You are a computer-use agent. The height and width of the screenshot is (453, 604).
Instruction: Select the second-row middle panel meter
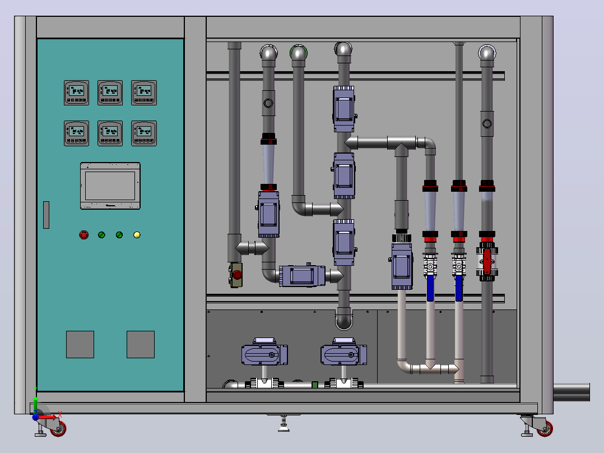point(110,133)
